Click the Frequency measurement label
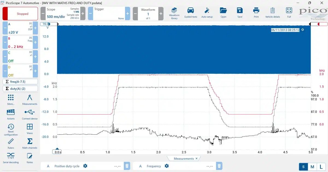Screen dimensions: 328x172 coord(154,166)
